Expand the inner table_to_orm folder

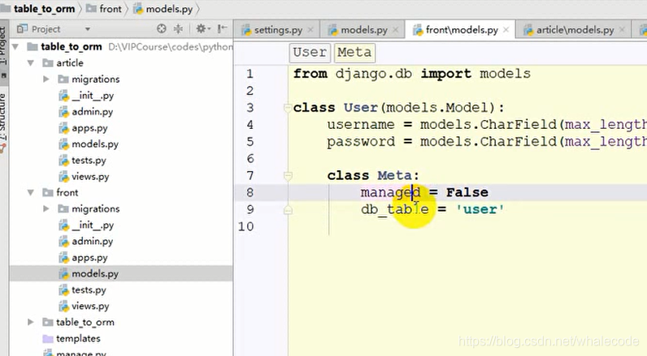[31, 322]
